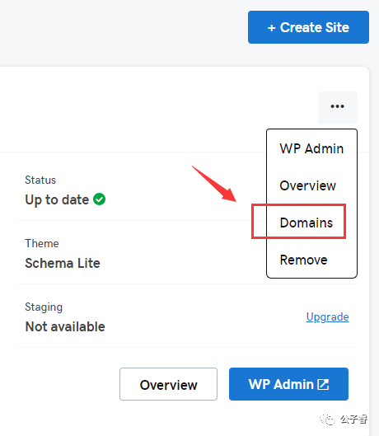Image resolution: width=379 pixels, height=436 pixels.
Task: Select Remove in the dropdown menu
Action: (x=303, y=260)
